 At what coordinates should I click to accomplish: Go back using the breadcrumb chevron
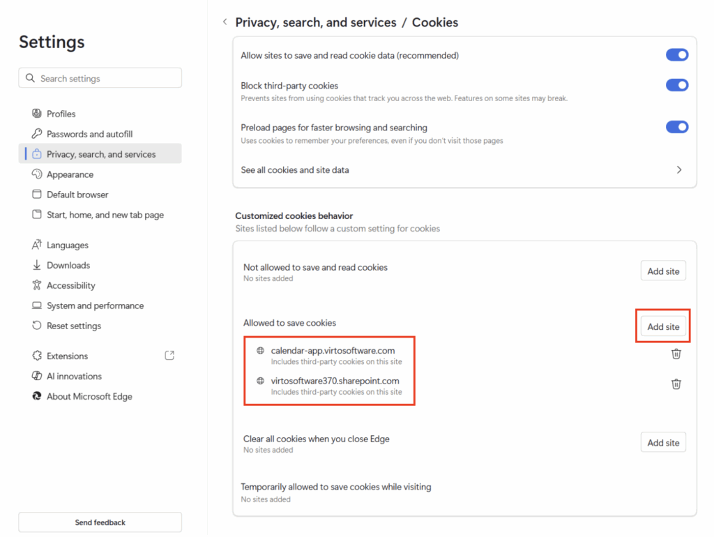225,22
